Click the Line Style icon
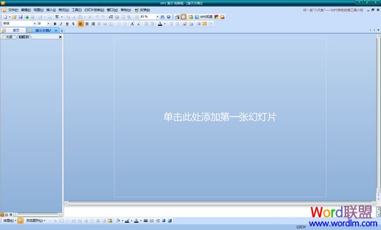The image size is (381, 230). pyautogui.click(x=145, y=220)
